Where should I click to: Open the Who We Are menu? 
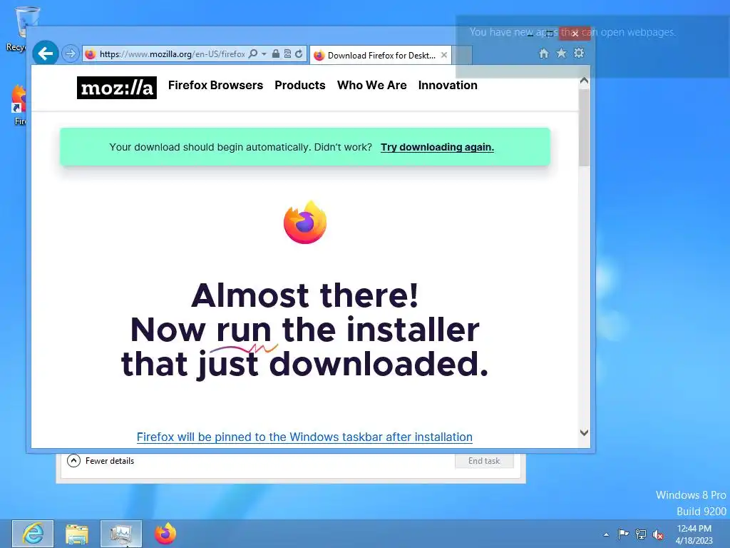(372, 86)
